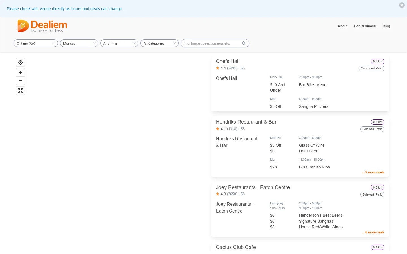Viewport: 407px width, 254px height.
Task: Select House Red/White Wines deal
Action: 321,227
